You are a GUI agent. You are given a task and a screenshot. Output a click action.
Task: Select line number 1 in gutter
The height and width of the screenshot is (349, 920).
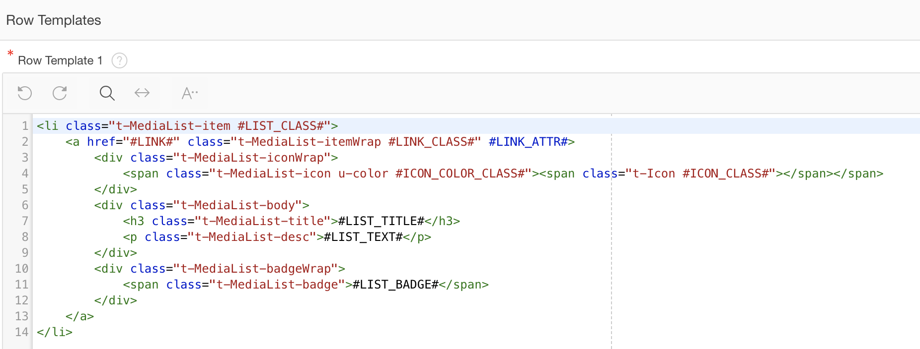pyautogui.click(x=25, y=126)
